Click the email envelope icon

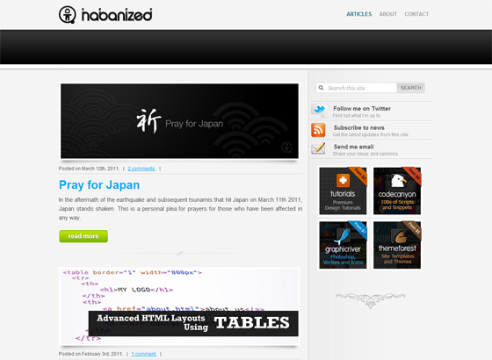click(318, 148)
